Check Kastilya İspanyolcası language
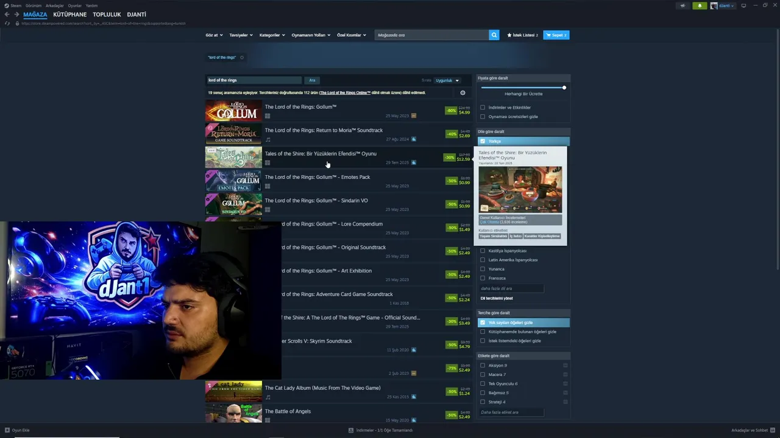780x438 pixels. point(483,251)
